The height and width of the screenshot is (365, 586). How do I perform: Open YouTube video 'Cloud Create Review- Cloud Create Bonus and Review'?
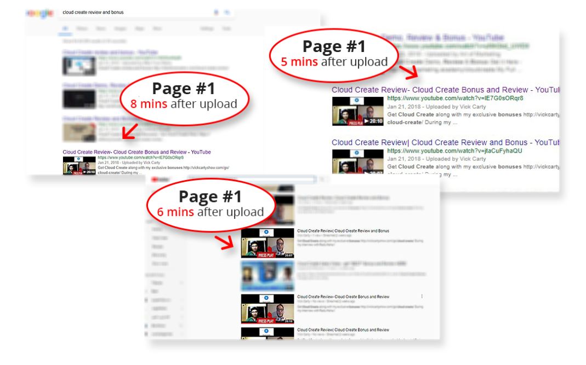point(343,297)
